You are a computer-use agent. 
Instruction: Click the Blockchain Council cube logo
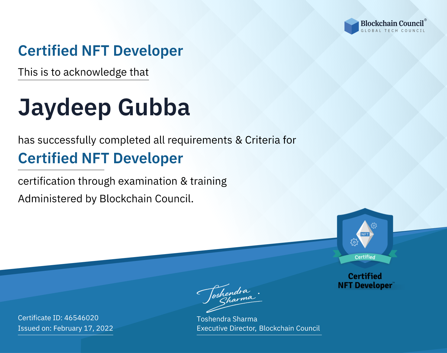coord(352,26)
